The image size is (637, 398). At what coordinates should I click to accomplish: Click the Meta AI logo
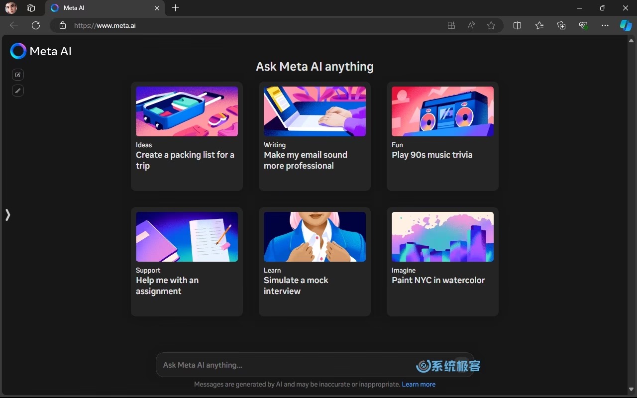click(41, 51)
